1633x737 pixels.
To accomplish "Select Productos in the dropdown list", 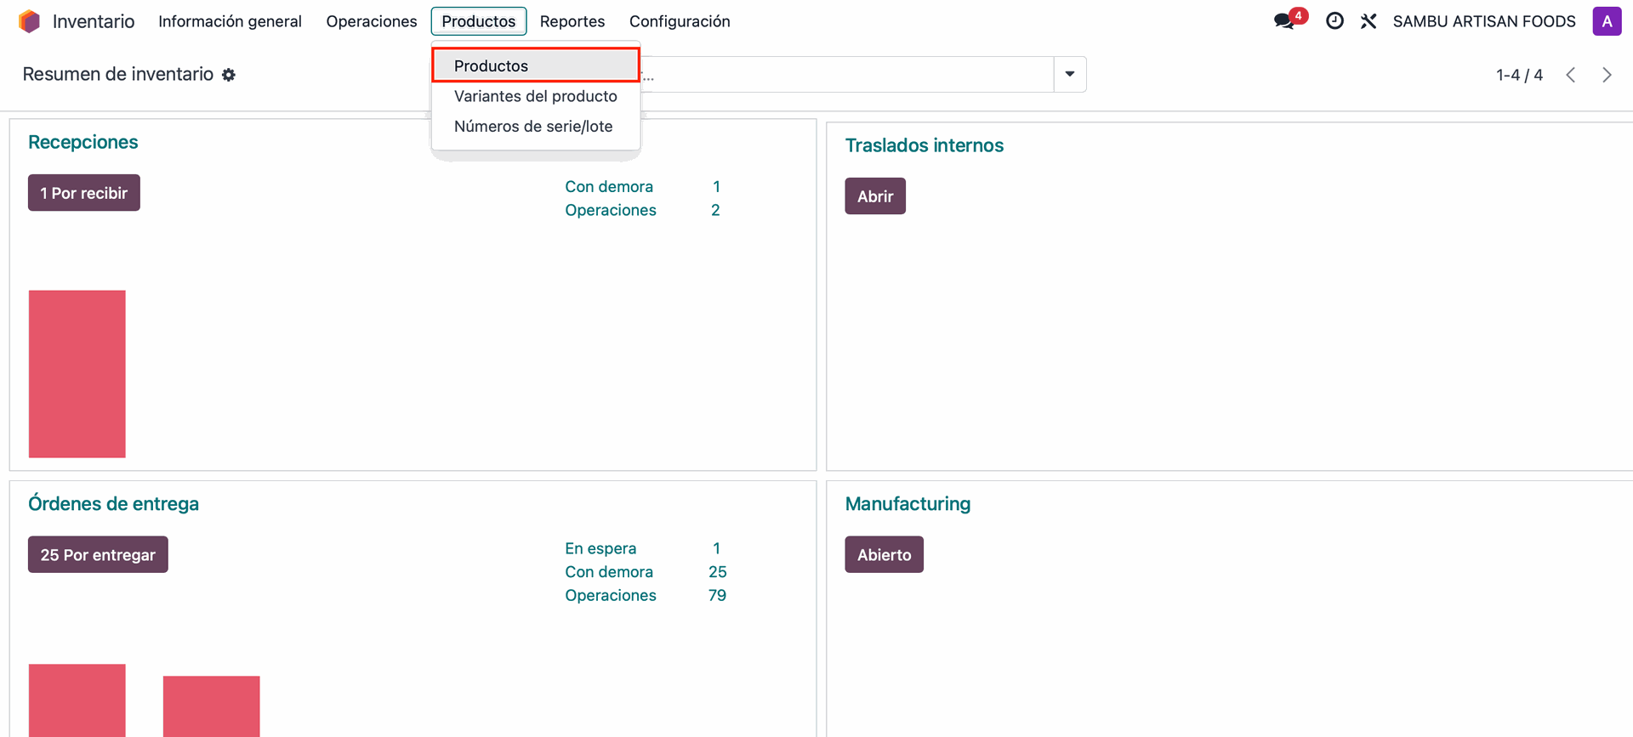I will point(491,65).
